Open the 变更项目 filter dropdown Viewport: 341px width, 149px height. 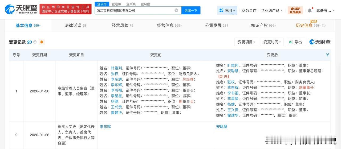(246, 42)
